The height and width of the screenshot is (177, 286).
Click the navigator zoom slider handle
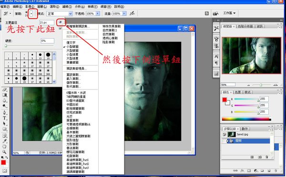pyautogui.click(x=261, y=85)
